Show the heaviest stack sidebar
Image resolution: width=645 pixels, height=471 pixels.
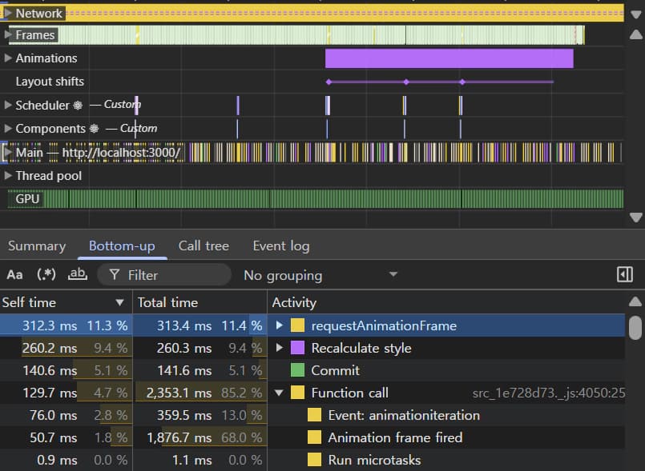point(625,275)
